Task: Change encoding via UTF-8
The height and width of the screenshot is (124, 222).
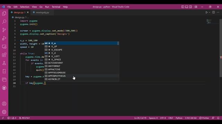Action: pyautogui.click(x=163, y=118)
